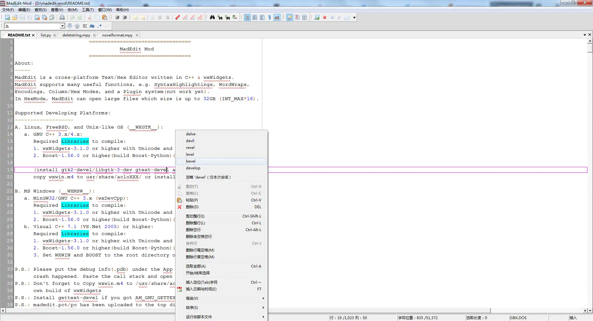593x321 pixels.
Task: Choose spelling suggestion 'develop'
Action: [221, 168]
